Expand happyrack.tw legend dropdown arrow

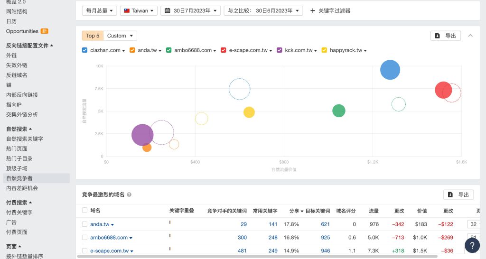coord(365,51)
